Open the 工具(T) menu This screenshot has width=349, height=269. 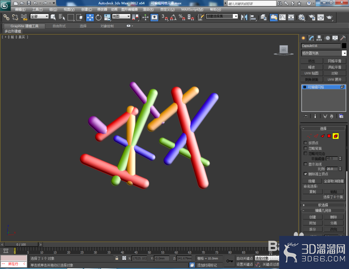click(x=37, y=9)
